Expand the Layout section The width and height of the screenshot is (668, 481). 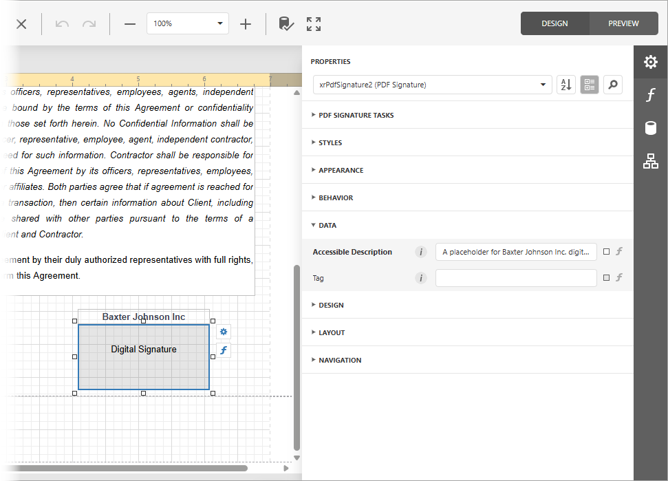tap(467, 332)
